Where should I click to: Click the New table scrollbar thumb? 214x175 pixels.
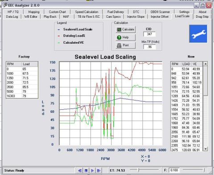(x=206, y=81)
